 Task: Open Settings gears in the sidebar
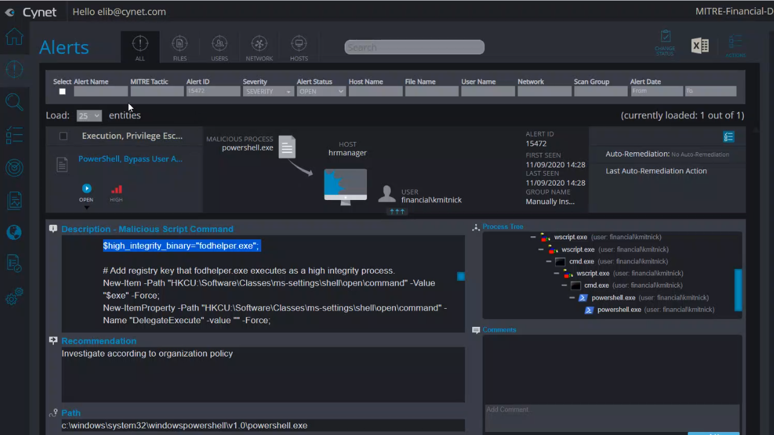tap(14, 296)
